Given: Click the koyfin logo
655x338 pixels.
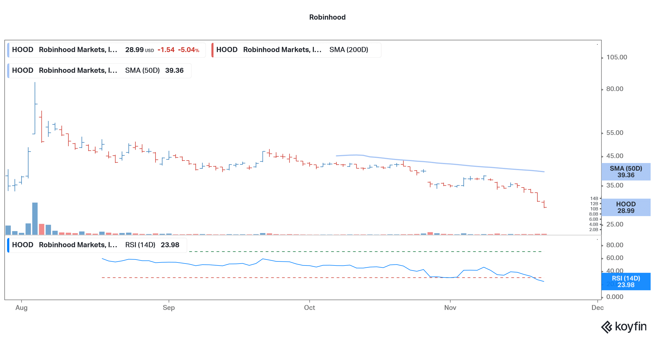Looking at the screenshot, I should point(624,327).
